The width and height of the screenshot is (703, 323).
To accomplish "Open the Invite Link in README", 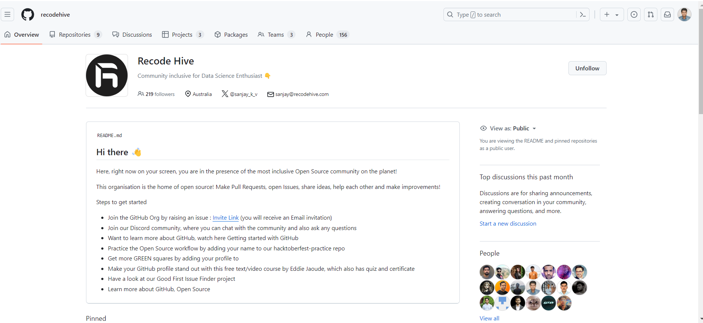I will 225,217.
